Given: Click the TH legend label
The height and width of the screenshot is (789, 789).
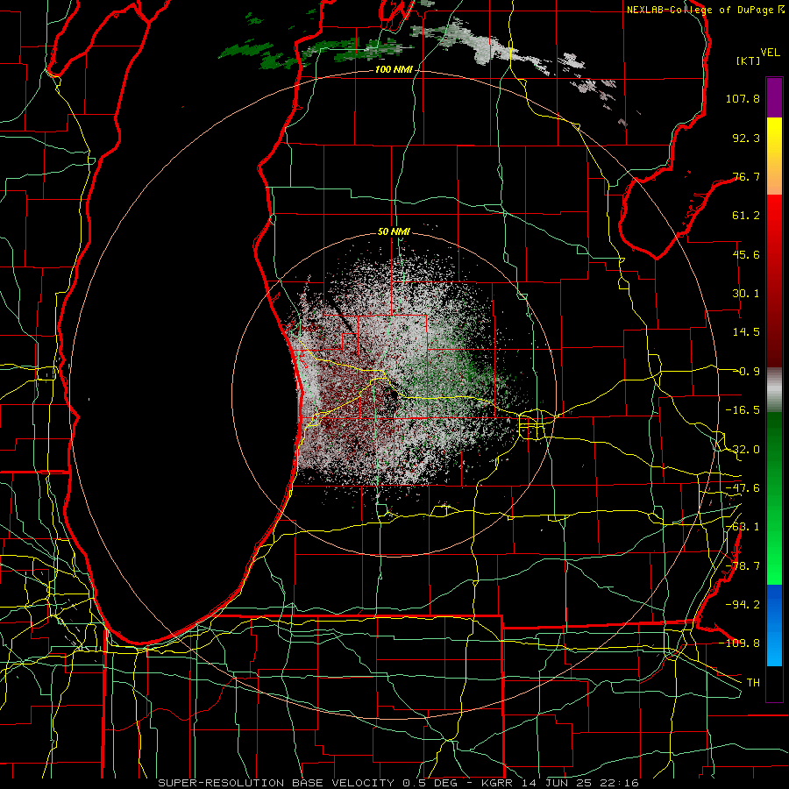Looking at the screenshot, I should [753, 682].
